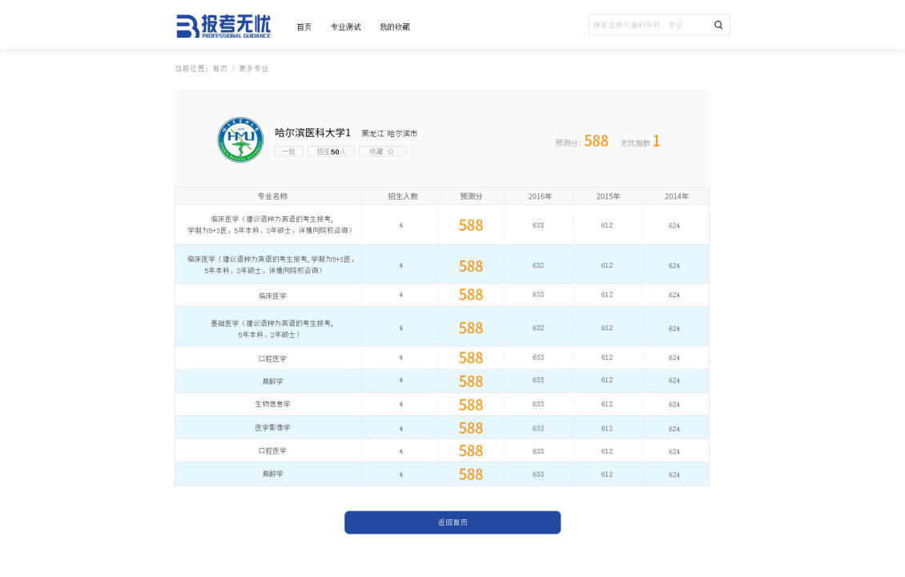Screen dimensions: 905x577
Task: Click the 2016年 column header
Action: pos(538,196)
